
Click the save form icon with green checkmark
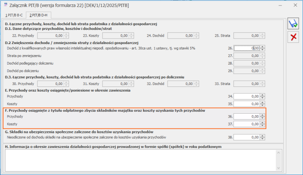293,24
